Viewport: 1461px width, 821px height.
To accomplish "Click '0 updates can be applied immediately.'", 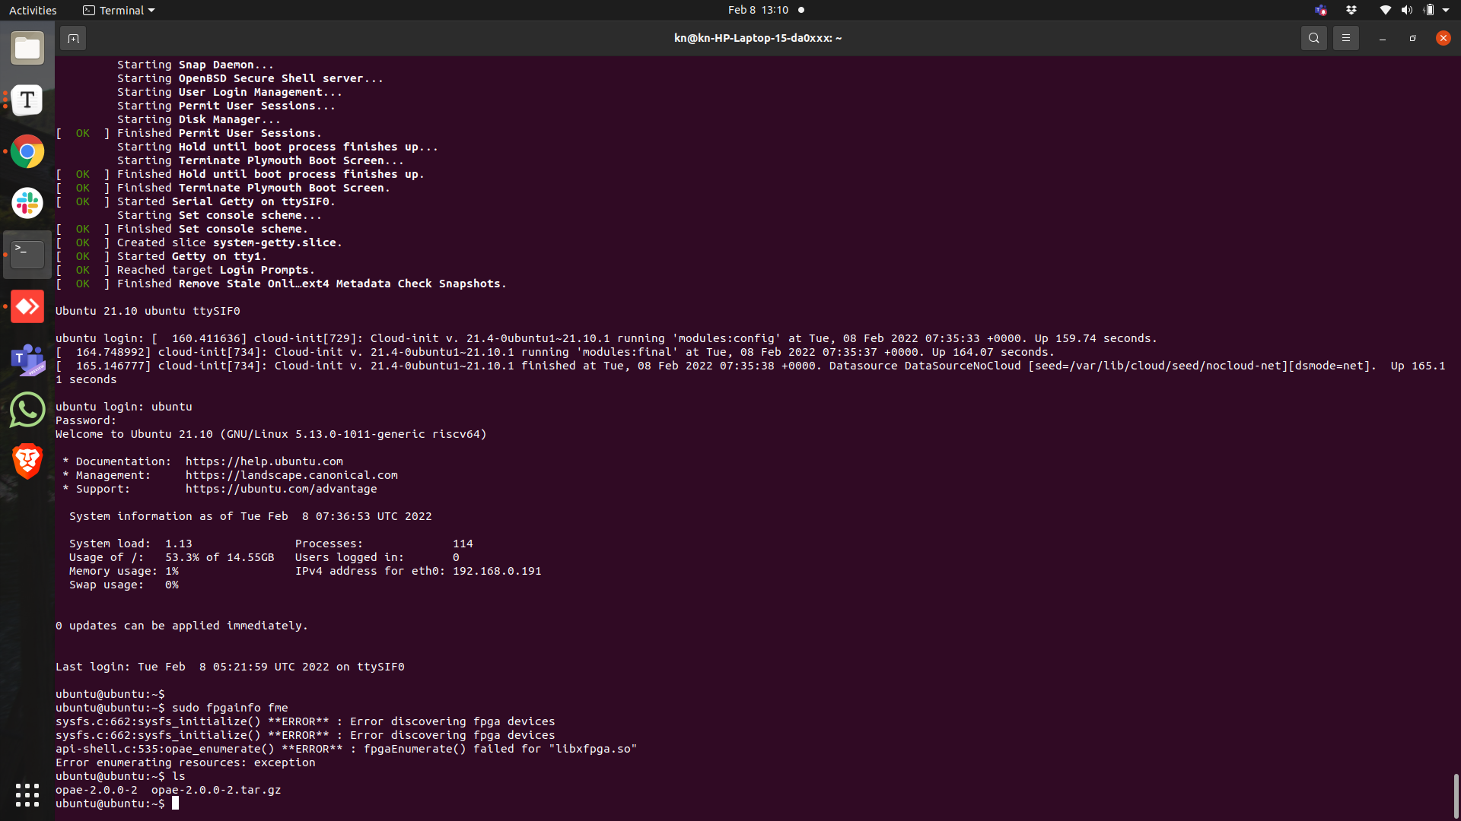I will (182, 626).
